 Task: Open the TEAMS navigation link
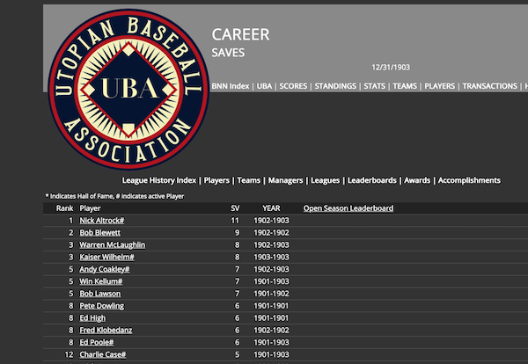(405, 86)
